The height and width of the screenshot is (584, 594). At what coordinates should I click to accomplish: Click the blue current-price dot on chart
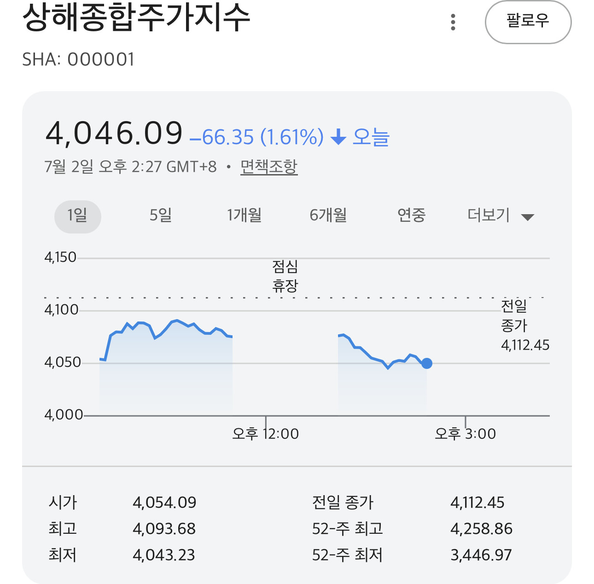(x=427, y=363)
